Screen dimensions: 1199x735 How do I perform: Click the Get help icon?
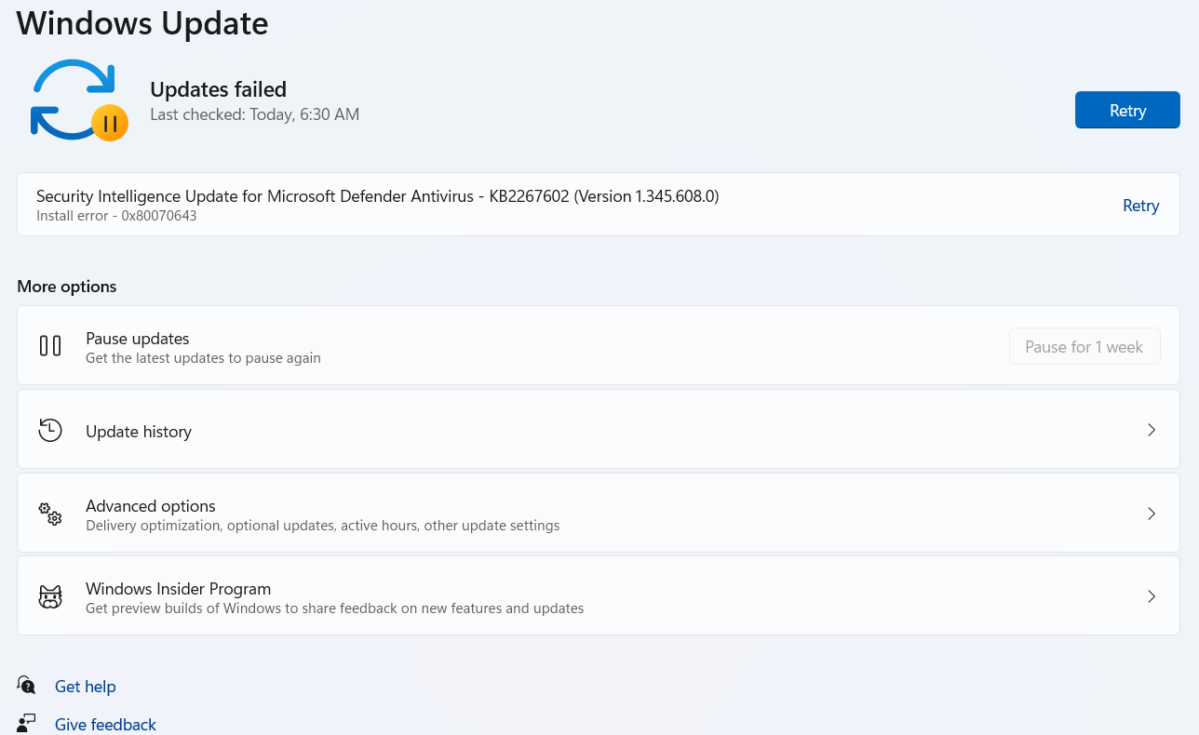(x=27, y=685)
